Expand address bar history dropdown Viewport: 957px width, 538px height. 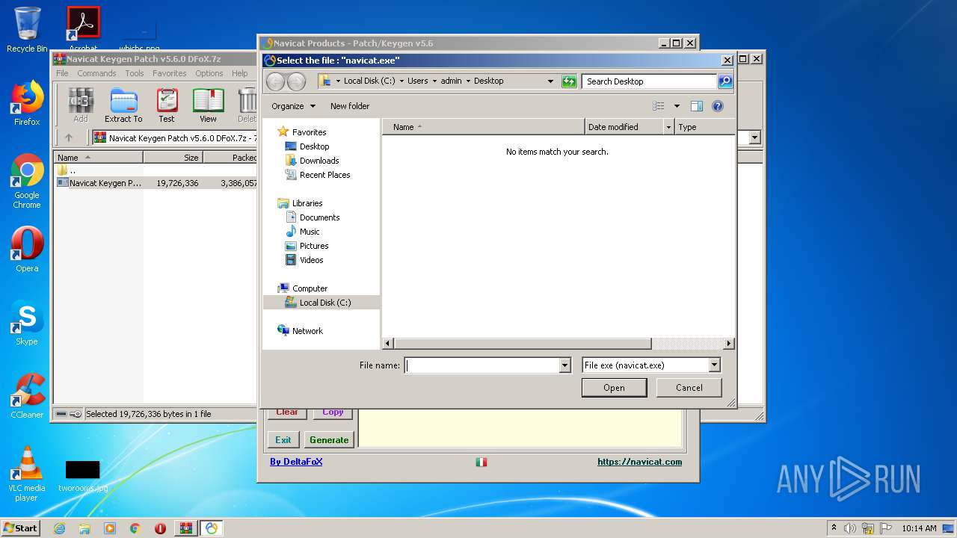click(x=551, y=81)
